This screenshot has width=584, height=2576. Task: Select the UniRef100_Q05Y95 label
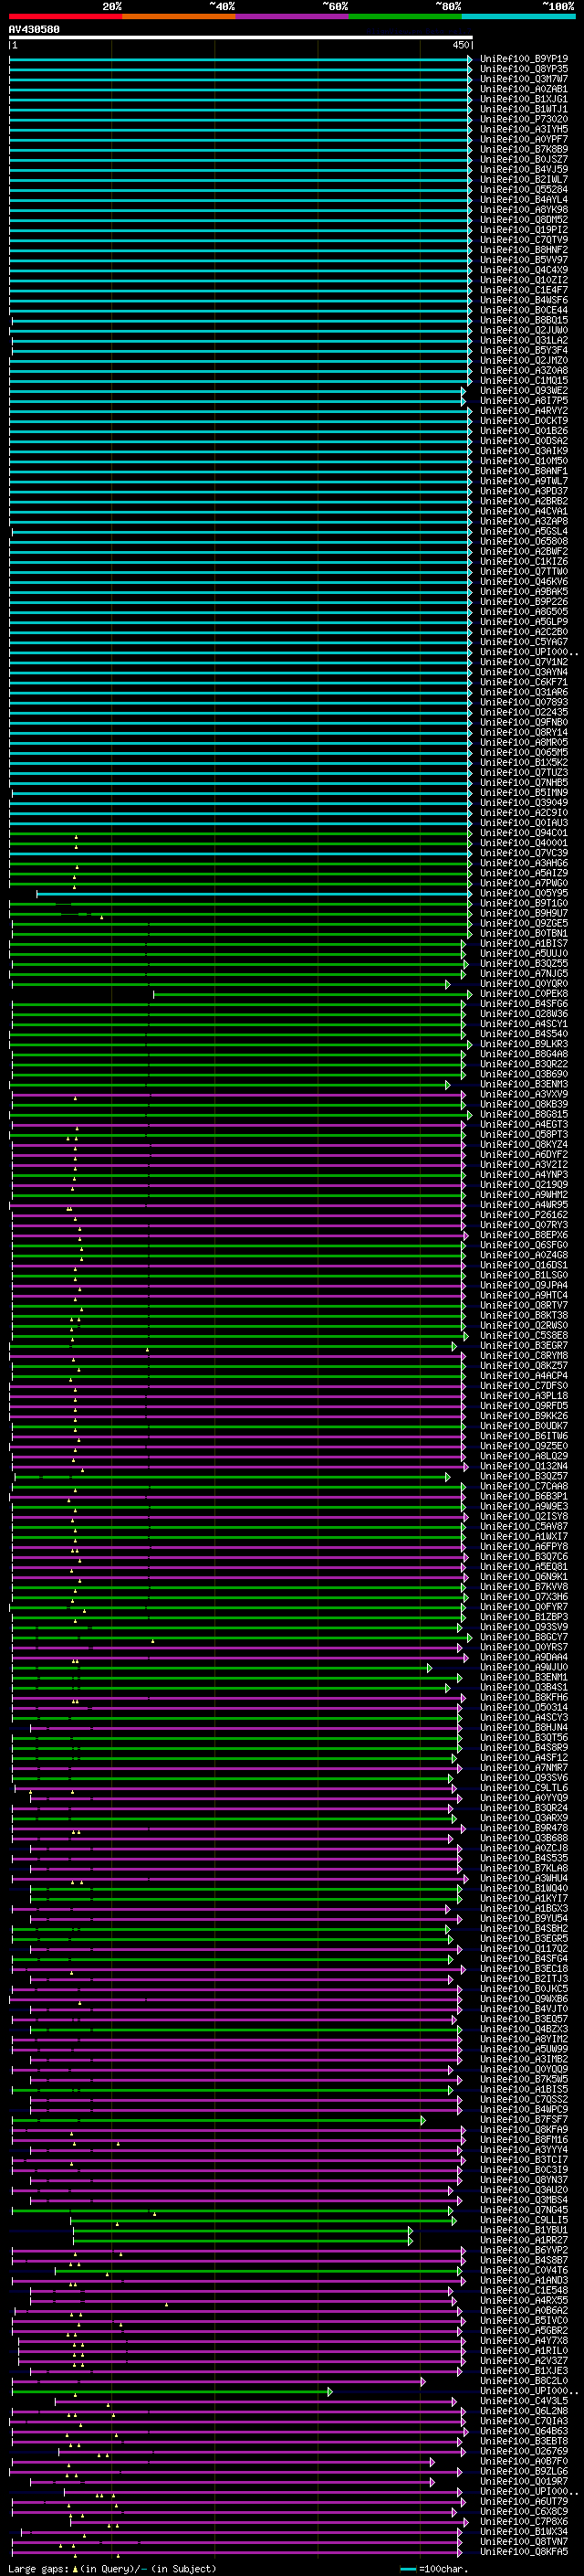pos(524,893)
